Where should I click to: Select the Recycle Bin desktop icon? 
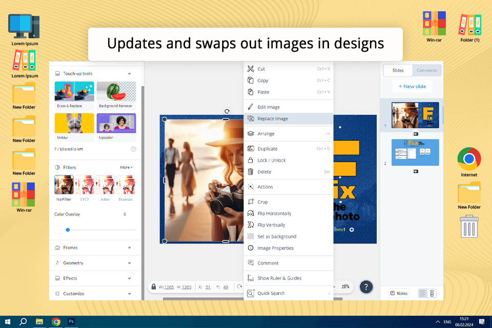(x=469, y=227)
